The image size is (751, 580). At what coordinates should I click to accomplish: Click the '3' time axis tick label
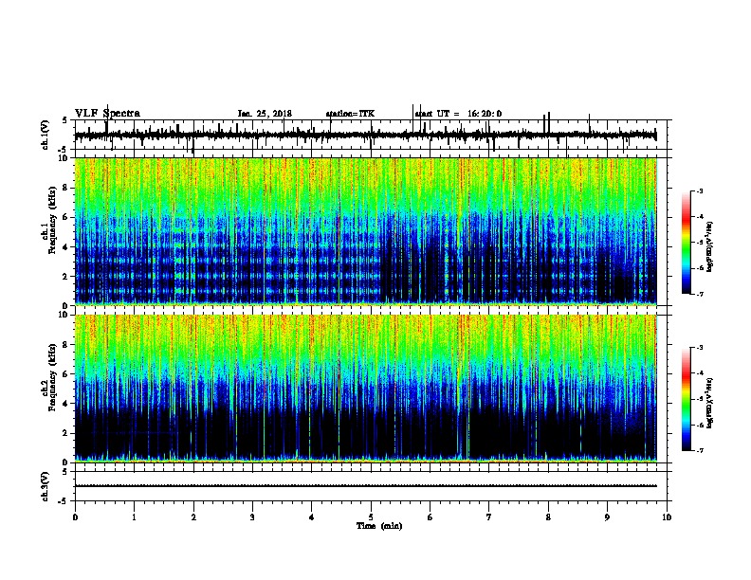click(252, 517)
